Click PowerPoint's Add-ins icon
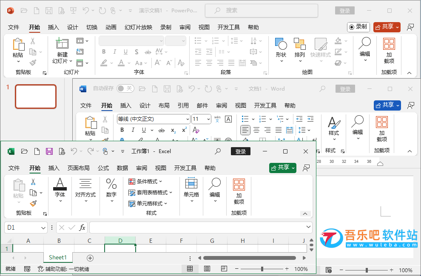Image resolution: width=421 pixels, height=276 pixels. [389, 43]
